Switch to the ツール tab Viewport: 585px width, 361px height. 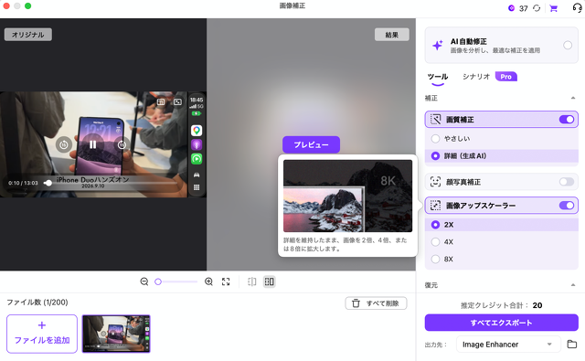(437, 77)
